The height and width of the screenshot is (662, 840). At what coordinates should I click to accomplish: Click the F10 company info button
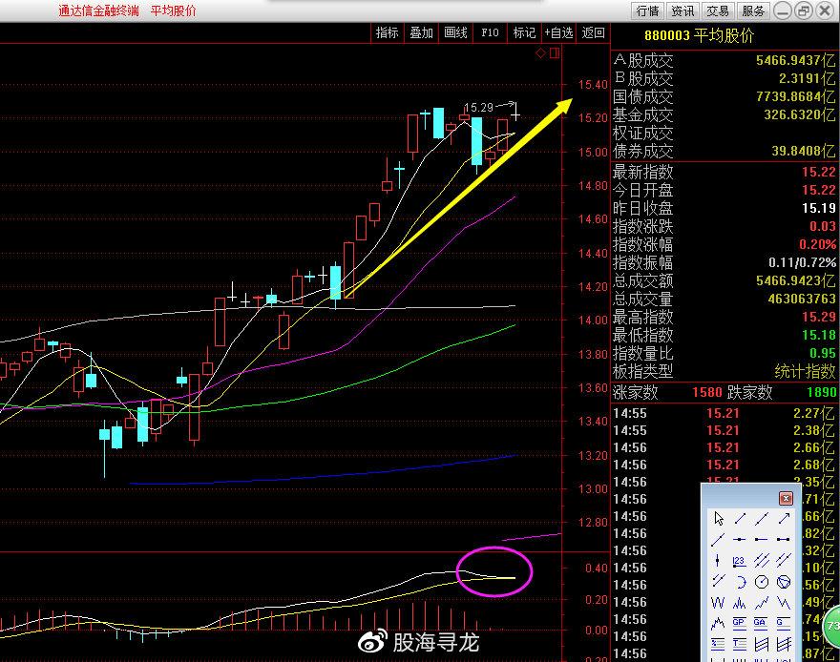pos(490,32)
